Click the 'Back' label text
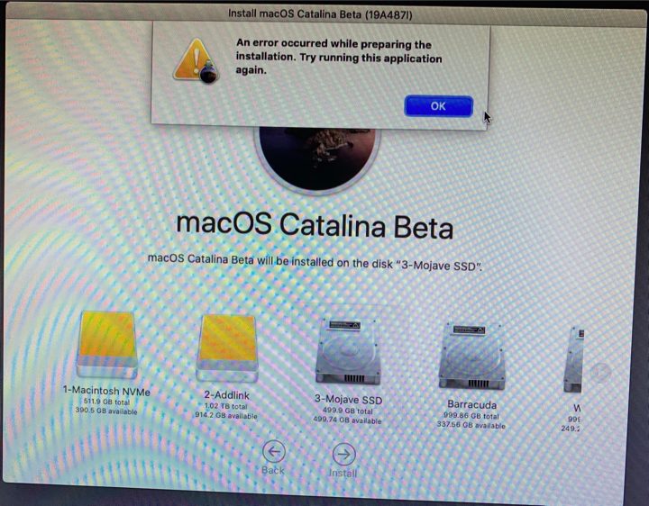 tap(273, 470)
